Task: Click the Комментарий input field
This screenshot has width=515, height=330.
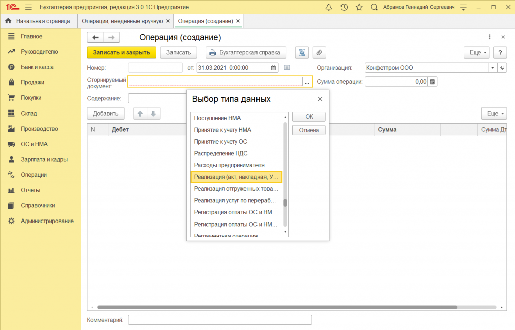Action: pos(220,320)
